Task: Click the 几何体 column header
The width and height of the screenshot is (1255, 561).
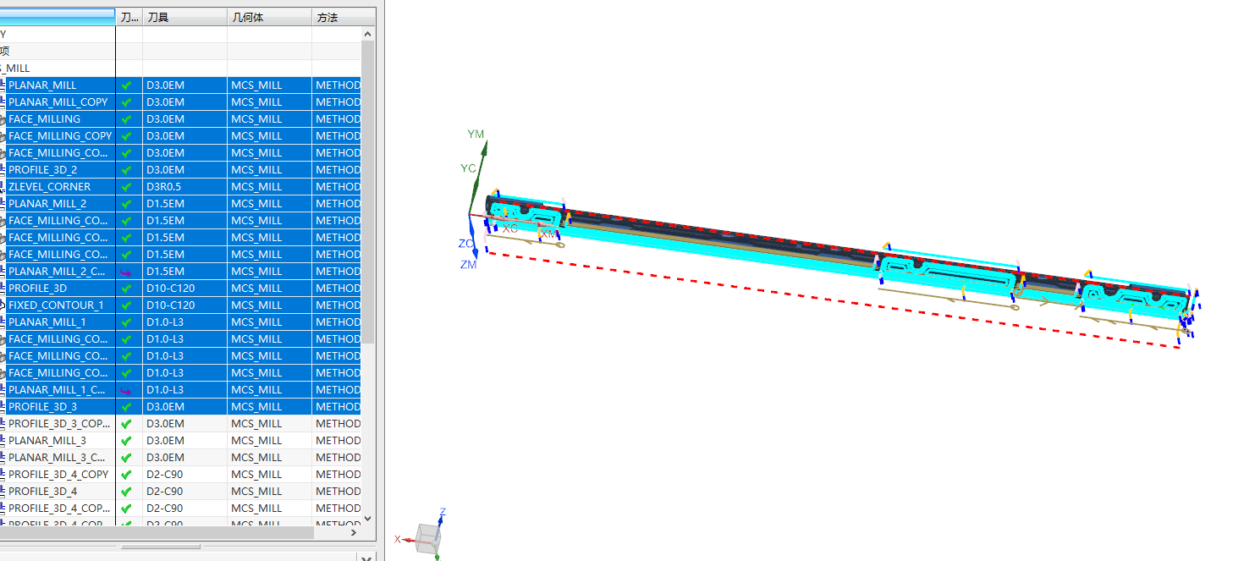Action: click(x=269, y=17)
